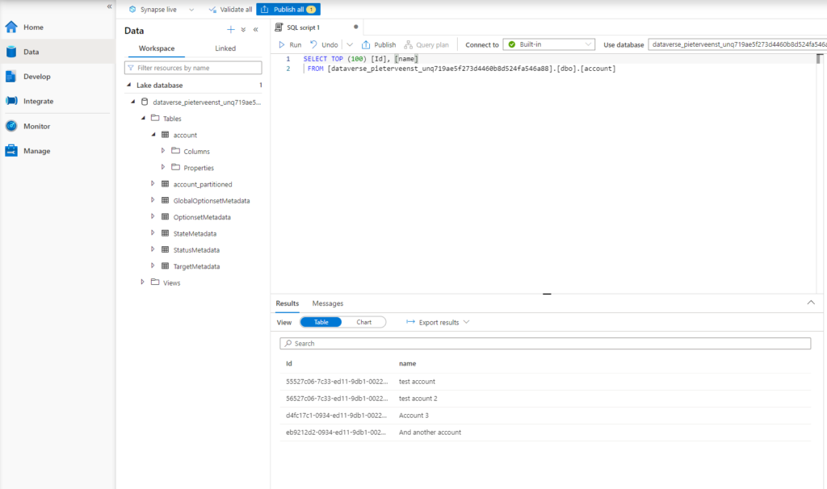Open the Undo options dropdown arrow

(350, 45)
